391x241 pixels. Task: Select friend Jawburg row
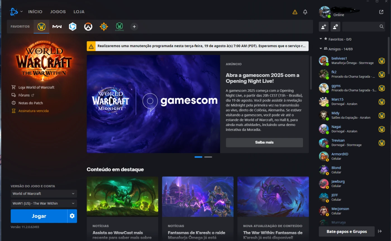[x=352, y=184]
